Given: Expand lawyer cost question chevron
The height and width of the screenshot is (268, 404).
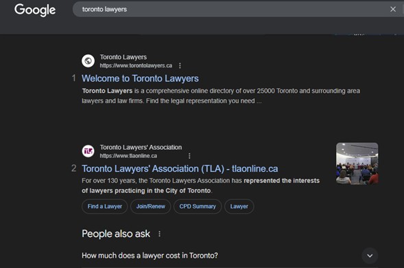Looking at the screenshot, I should coord(370,256).
